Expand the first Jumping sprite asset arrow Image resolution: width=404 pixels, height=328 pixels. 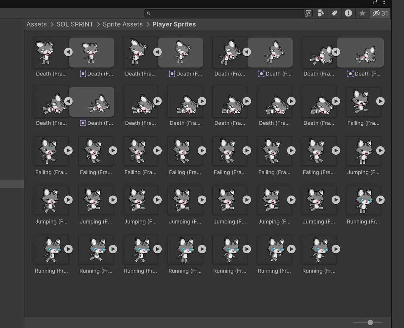click(380, 151)
